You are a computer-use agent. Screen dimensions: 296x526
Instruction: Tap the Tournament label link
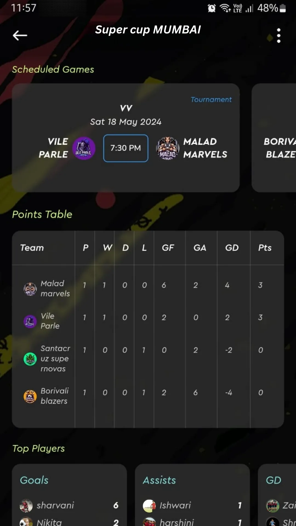click(x=211, y=99)
